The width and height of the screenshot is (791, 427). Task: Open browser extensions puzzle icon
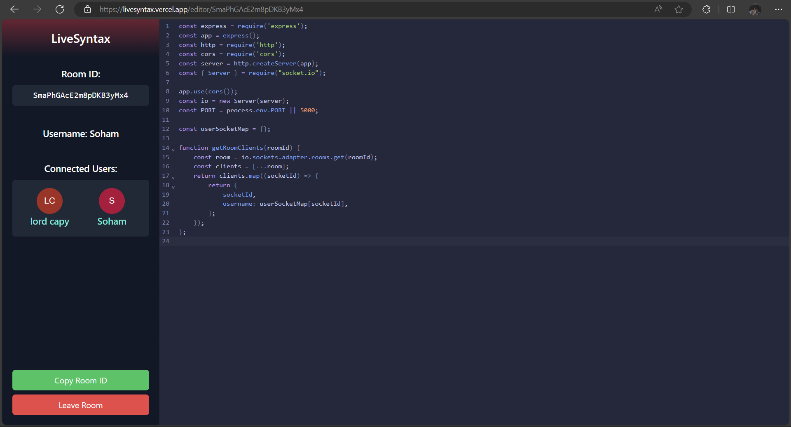pos(706,9)
